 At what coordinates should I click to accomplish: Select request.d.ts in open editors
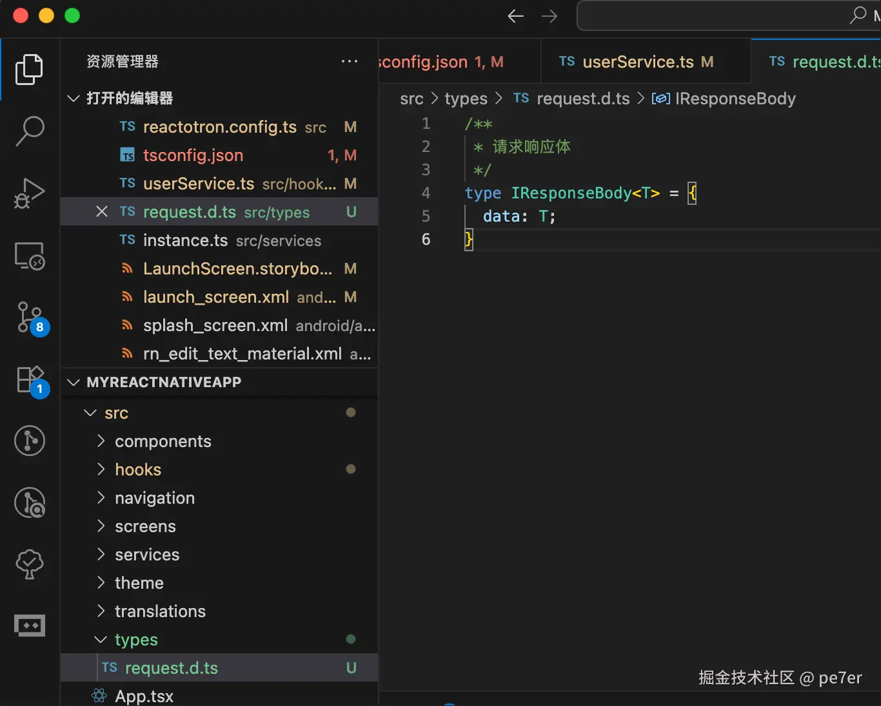[219, 212]
